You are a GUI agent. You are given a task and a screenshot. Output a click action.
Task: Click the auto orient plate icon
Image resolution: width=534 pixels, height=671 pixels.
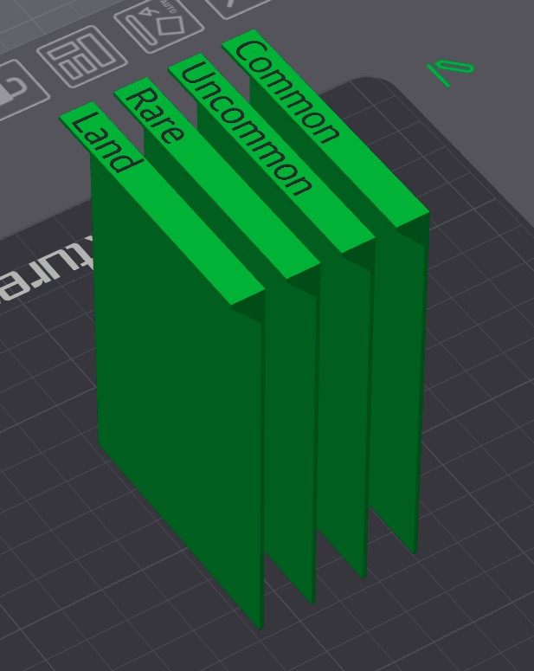pyautogui.click(x=158, y=25)
